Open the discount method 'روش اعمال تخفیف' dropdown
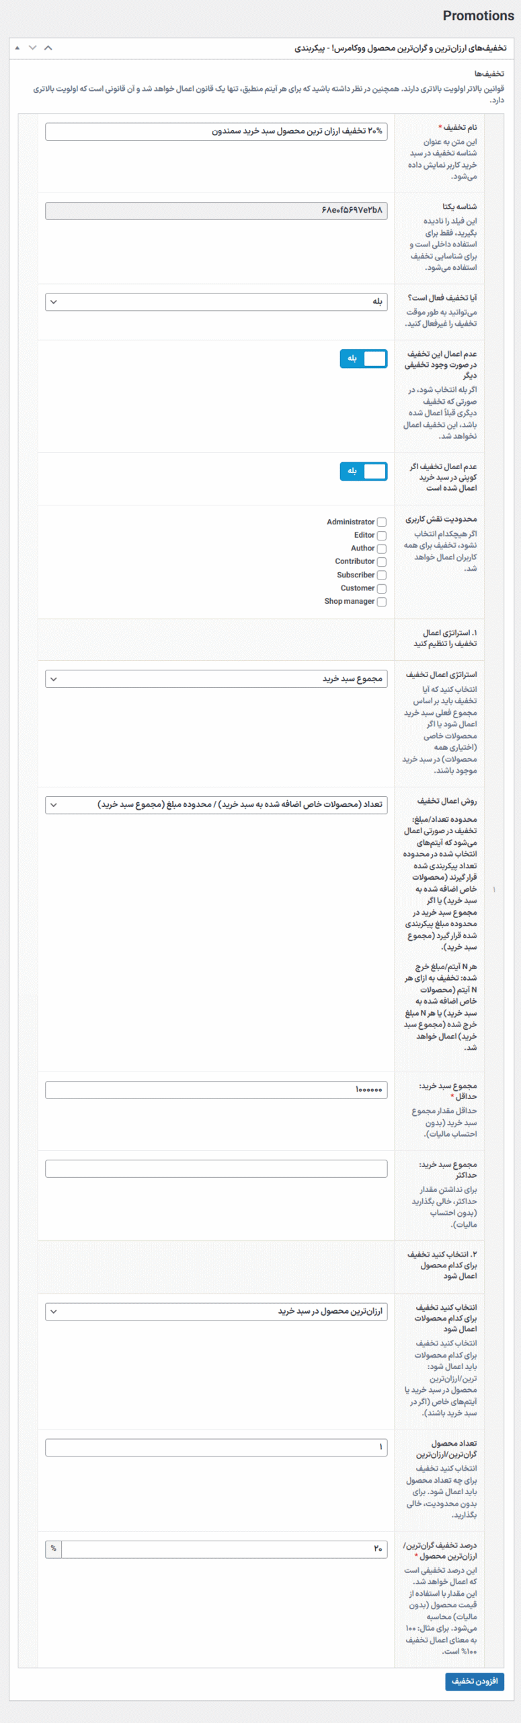Viewport: 521px width, 1723px height. coord(216,805)
